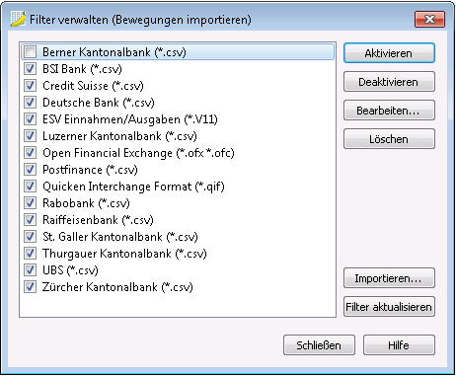Open the Bearbeiten... dialog

click(x=389, y=111)
